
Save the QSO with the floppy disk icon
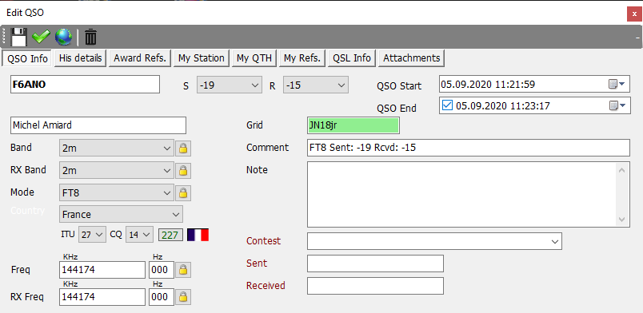pos(18,37)
